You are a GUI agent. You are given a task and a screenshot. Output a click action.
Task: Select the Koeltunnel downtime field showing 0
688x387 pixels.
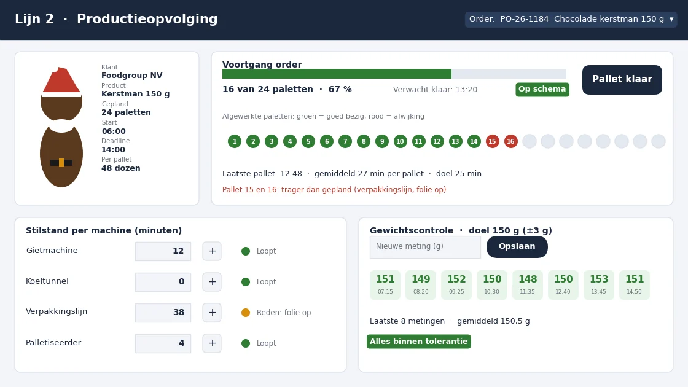coord(163,282)
